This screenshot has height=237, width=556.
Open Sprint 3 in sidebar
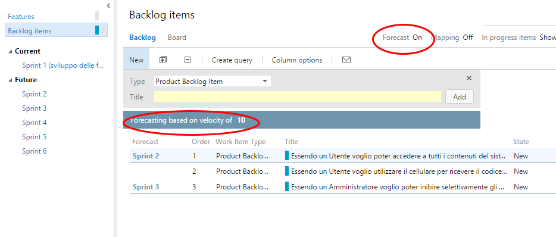click(x=35, y=108)
